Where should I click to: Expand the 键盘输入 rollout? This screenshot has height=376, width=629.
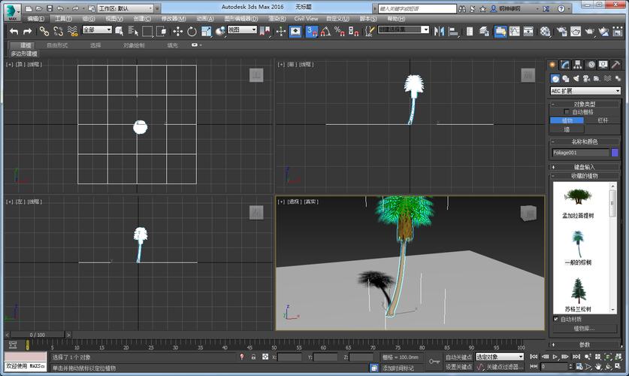pos(585,168)
